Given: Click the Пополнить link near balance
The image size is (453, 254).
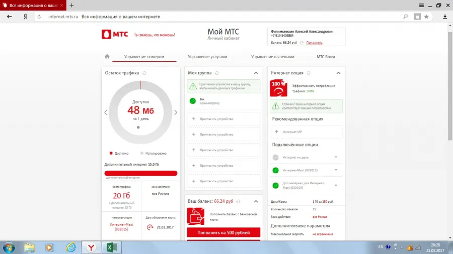Looking at the screenshot, I should click(x=314, y=43).
